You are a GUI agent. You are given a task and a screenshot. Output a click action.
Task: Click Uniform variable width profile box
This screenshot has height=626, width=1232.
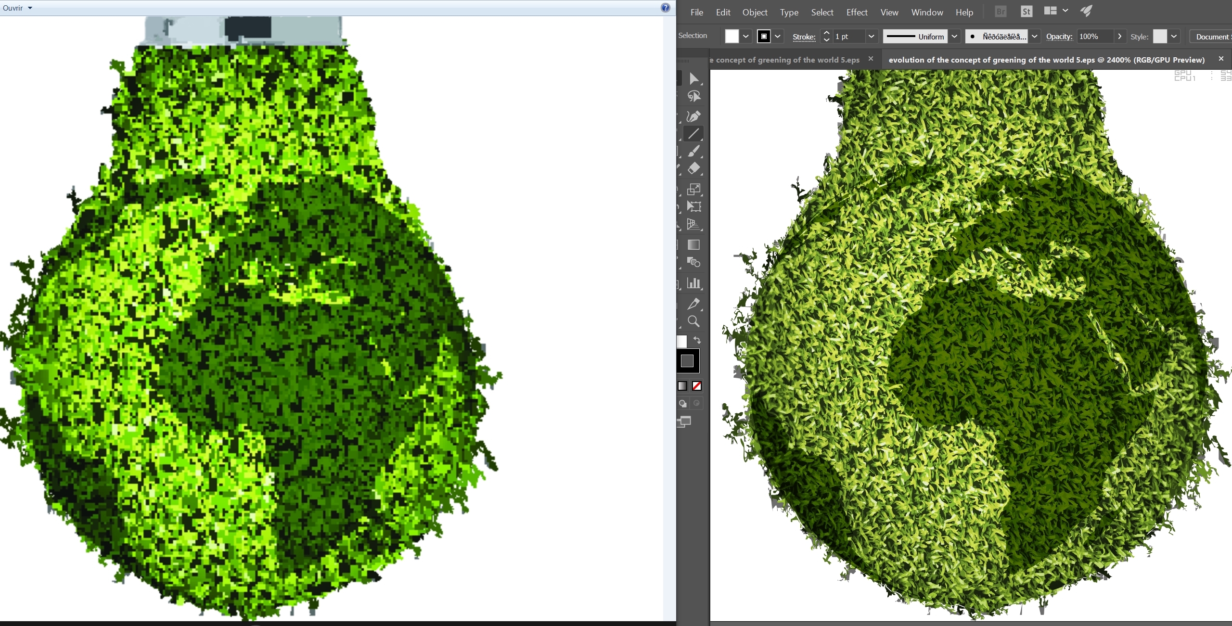(915, 37)
